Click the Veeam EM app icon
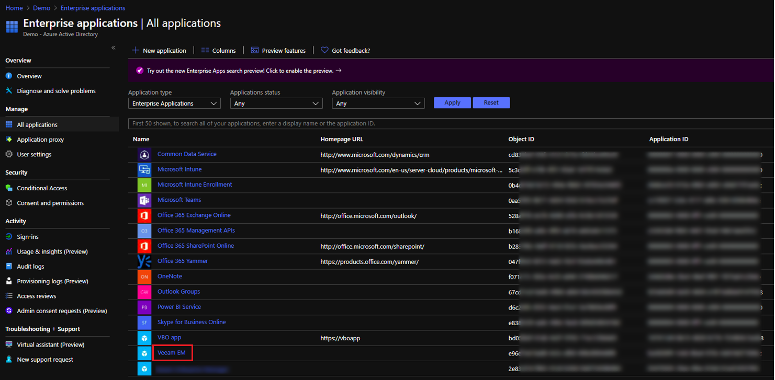This screenshot has height=380, width=775. [144, 353]
